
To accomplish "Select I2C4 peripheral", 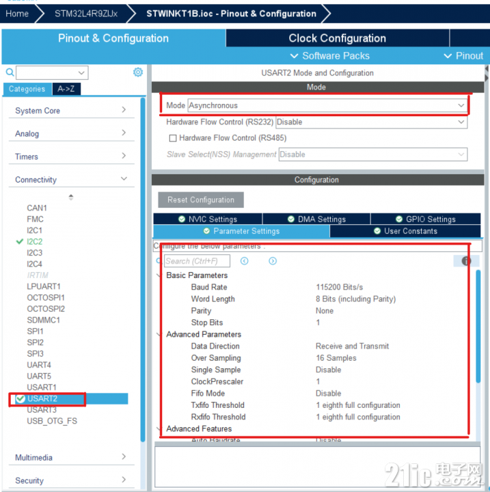I will (x=35, y=264).
